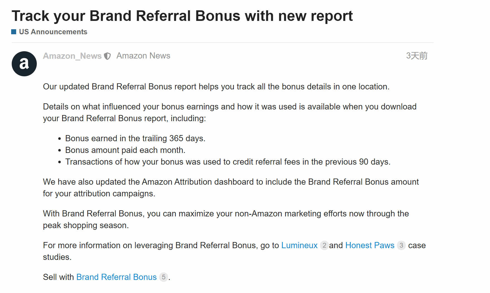Screen dimensions: 490x293
Task: Click the 'Bonus amount paid each month' bullet
Action: tap(125, 150)
